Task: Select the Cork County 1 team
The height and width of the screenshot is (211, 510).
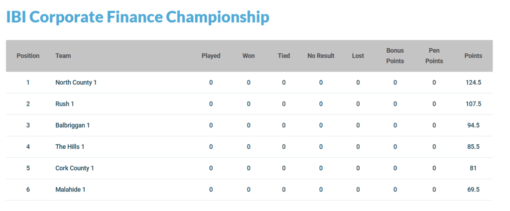Action: click(75, 168)
